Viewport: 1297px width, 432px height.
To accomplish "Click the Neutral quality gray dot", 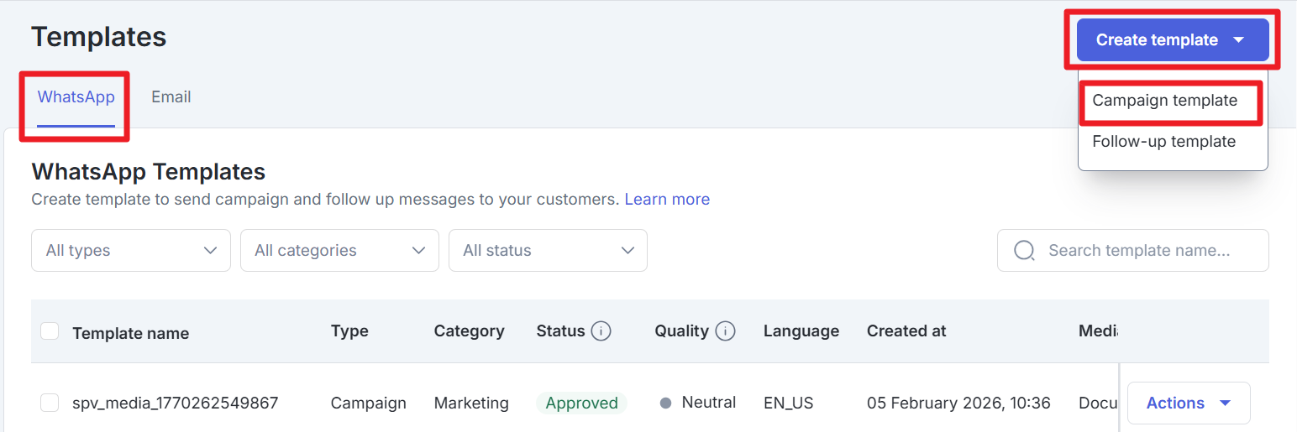I will point(666,403).
